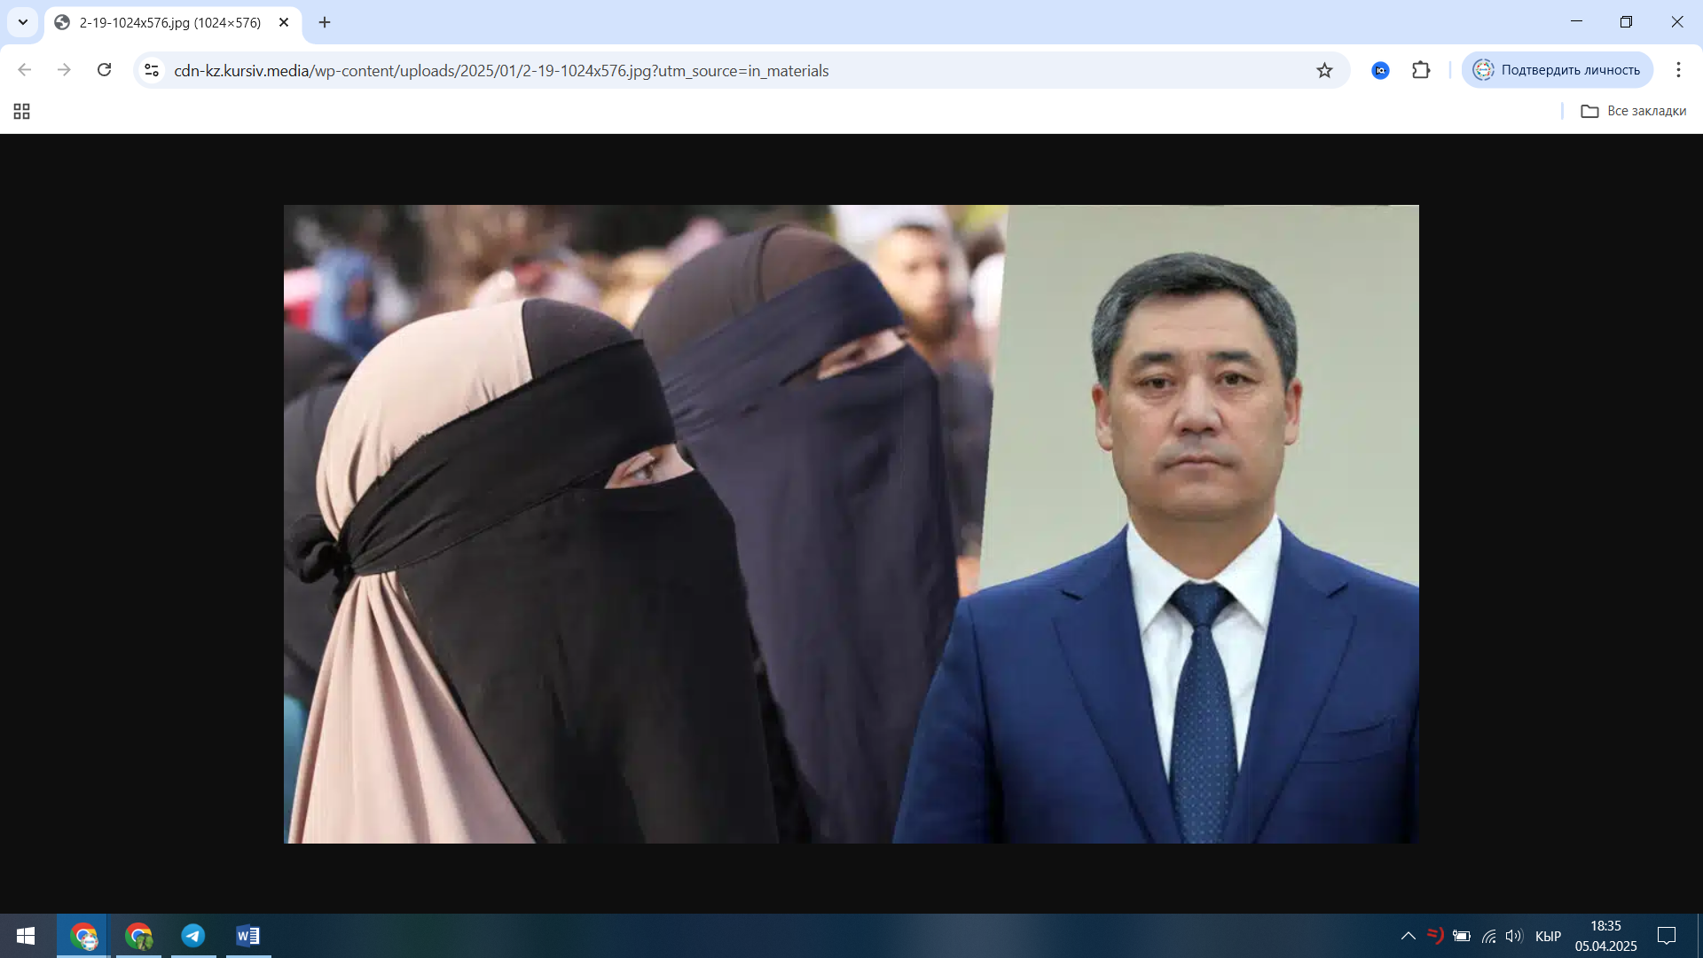Select the 2-19-1024x576.jpg tab

coord(169,23)
